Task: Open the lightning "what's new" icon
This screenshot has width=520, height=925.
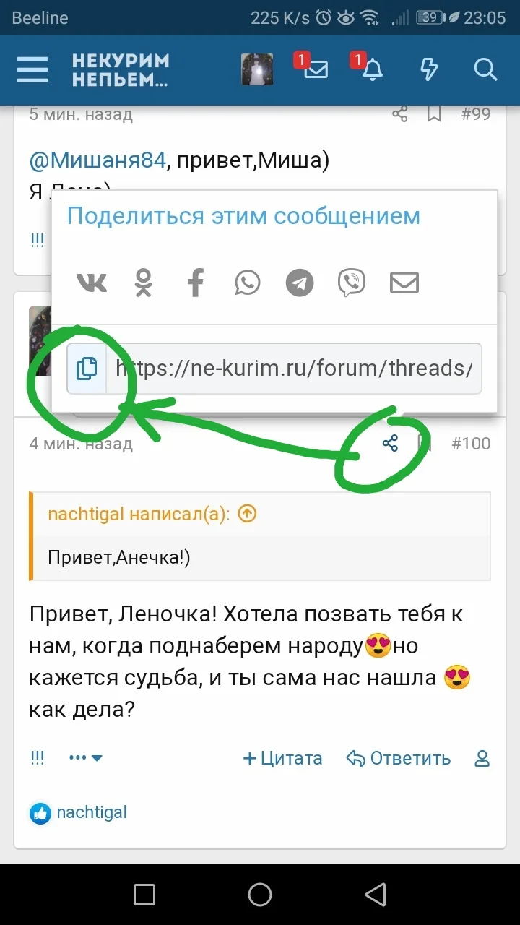Action: [429, 69]
